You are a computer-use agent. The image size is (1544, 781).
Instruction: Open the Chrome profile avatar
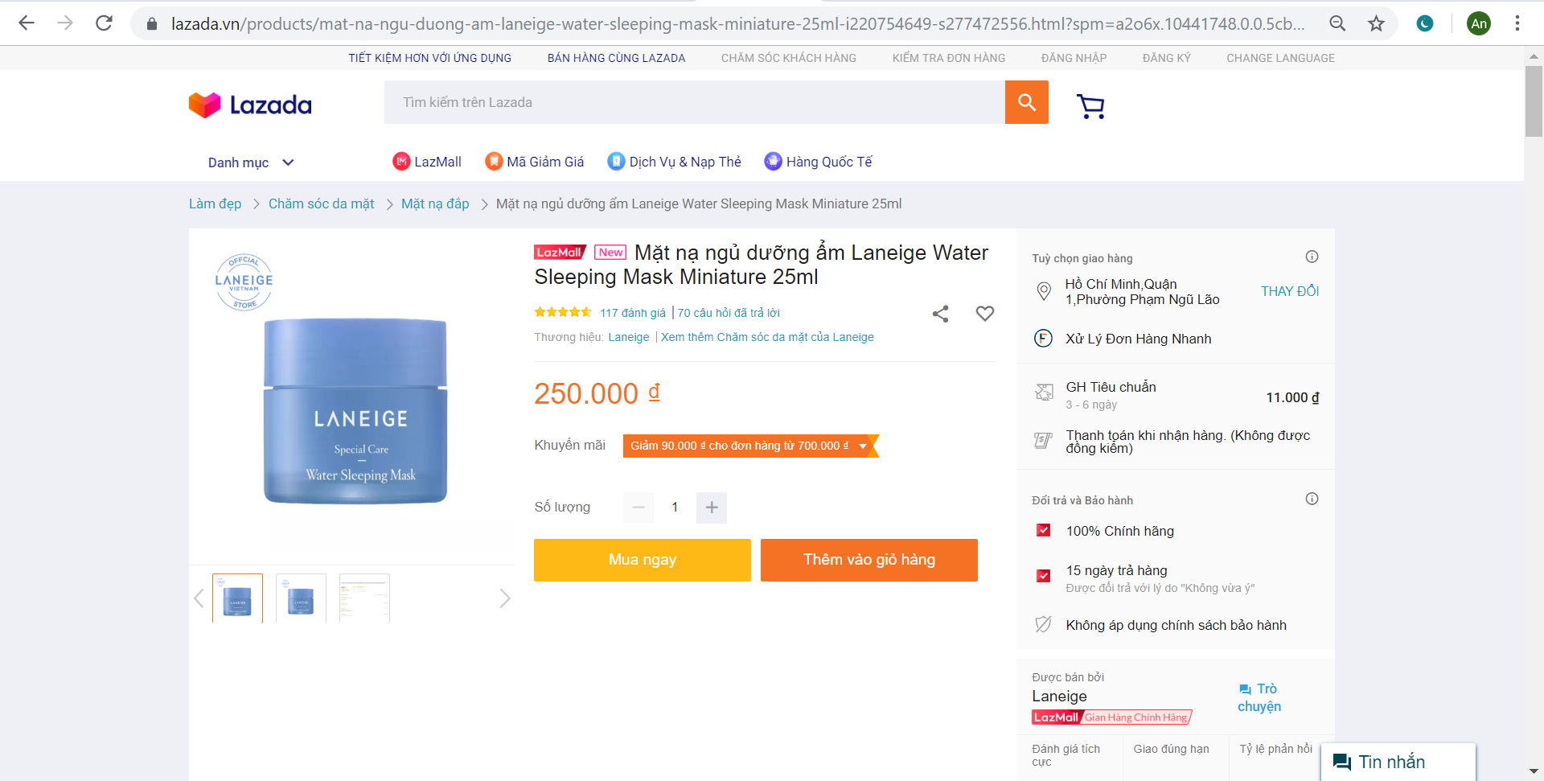pyautogui.click(x=1479, y=23)
